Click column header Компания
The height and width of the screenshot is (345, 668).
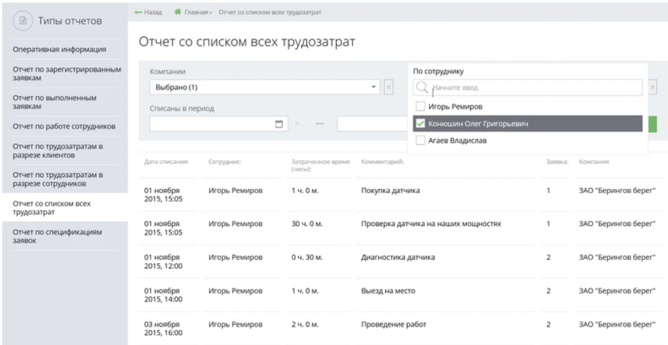(594, 162)
